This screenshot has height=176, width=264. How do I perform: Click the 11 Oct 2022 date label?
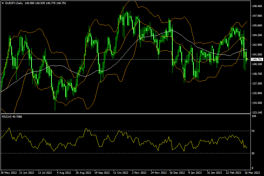tap(121, 173)
